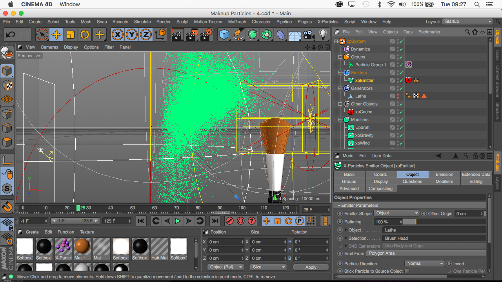Click the Apply button
Image resolution: width=502 pixels, height=282 pixels.
(x=311, y=267)
